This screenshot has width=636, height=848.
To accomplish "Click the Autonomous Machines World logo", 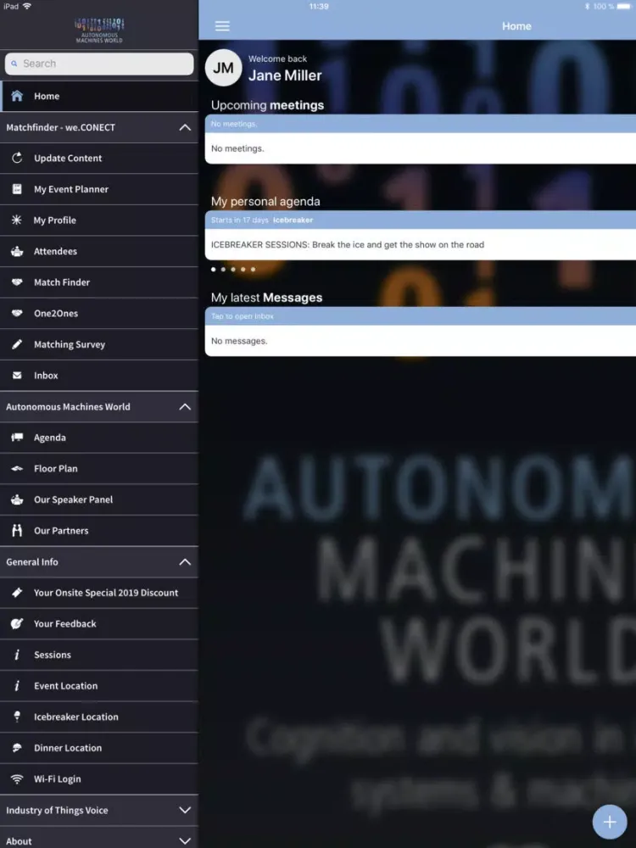I will tap(99, 31).
